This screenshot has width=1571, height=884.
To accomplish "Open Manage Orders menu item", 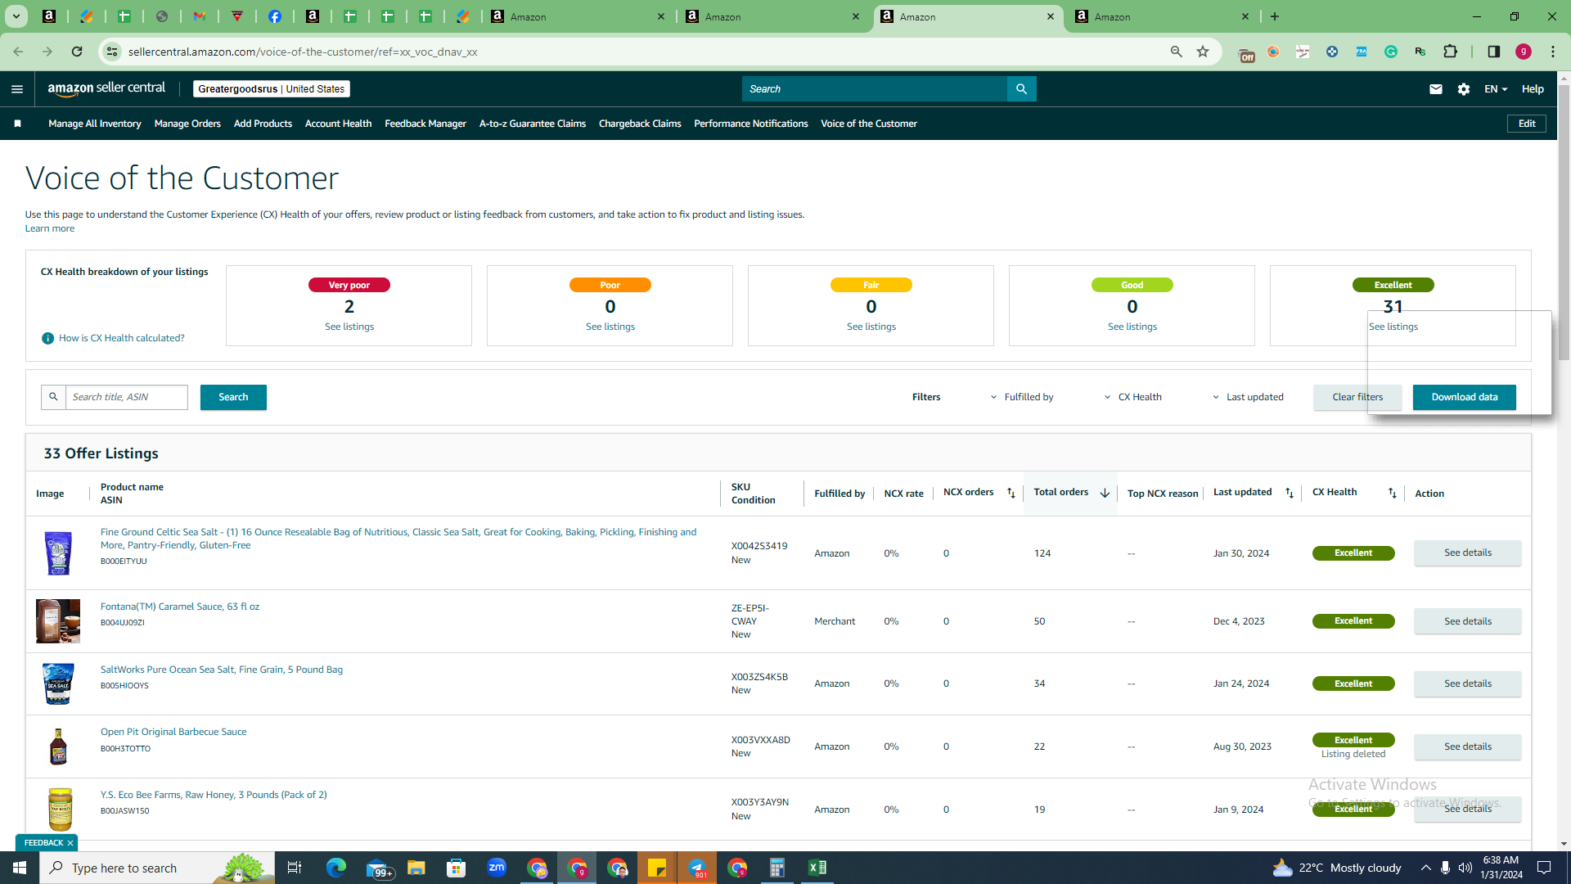I will pyautogui.click(x=187, y=124).
